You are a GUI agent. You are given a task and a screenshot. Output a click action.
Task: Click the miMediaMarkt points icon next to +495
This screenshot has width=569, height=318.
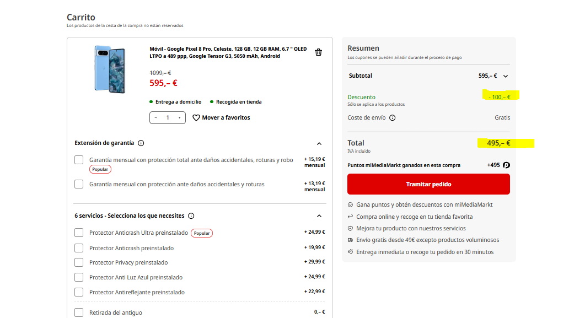click(506, 165)
